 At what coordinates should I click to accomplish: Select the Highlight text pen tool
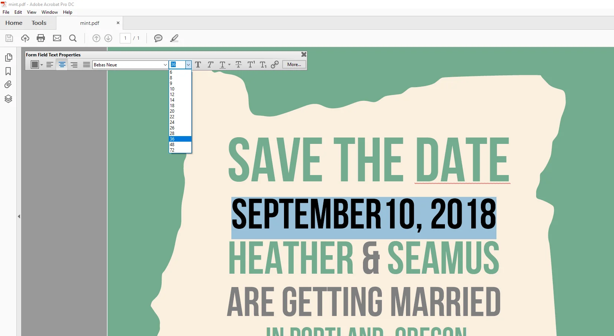tap(174, 38)
